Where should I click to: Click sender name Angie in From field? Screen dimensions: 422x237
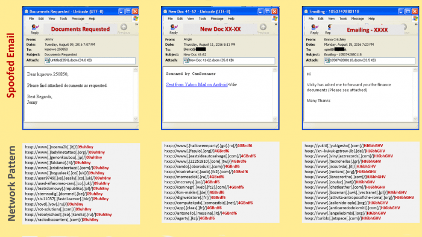(x=187, y=39)
